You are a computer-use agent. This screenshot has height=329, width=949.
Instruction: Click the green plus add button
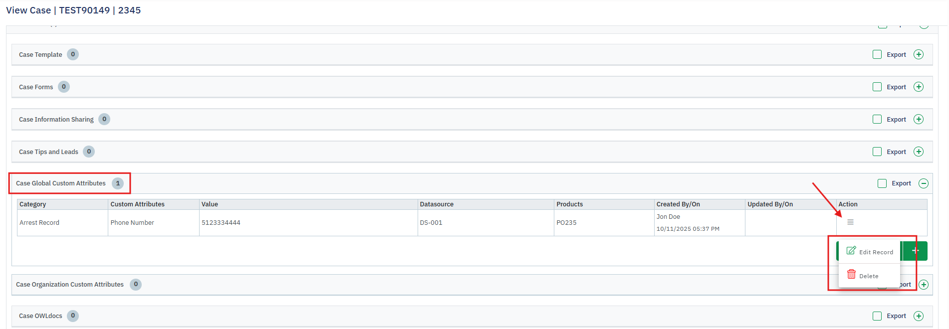tap(915, 251)
